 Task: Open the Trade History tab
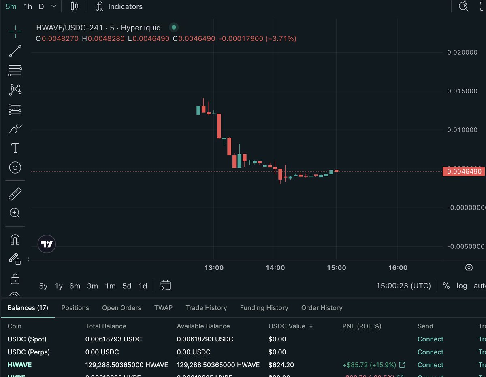coord(206,308)
